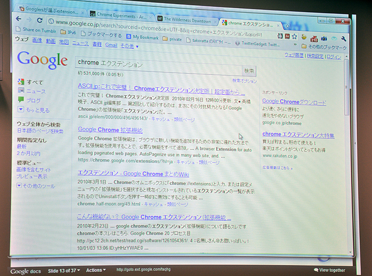Open the ASCII.jp Chromeエクステンション result
Image resolution: width=372 pixels, height=276 pixels.
pyautogui.click(x=161, y=89)
